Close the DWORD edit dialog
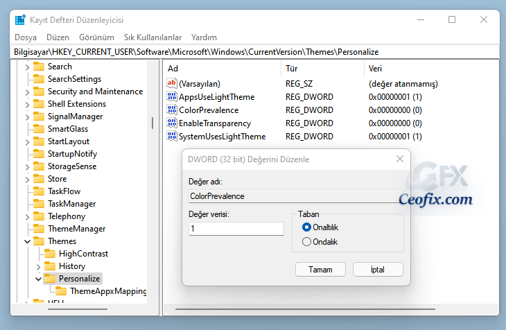 pos(400,159)
